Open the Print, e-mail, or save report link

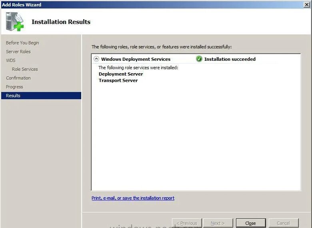pyautogui.click(x=133, y=198)
